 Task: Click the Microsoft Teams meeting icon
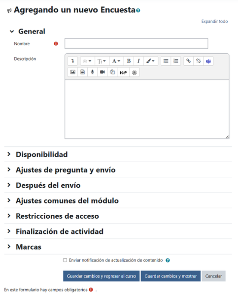(208, 61)
